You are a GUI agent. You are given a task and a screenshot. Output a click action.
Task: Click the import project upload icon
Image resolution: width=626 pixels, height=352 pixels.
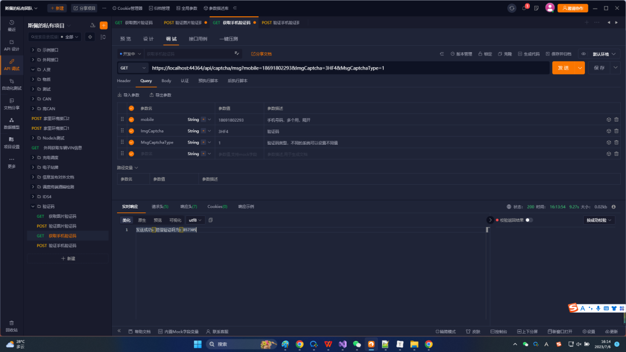tap(93, 25)
